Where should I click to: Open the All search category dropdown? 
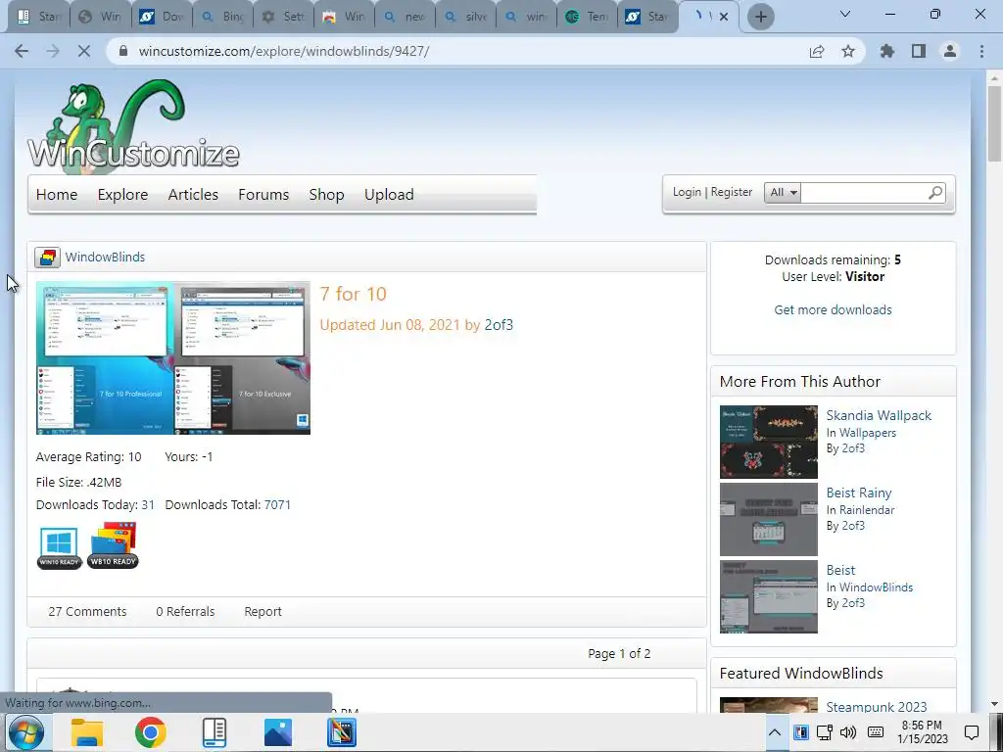pos(783,193)
